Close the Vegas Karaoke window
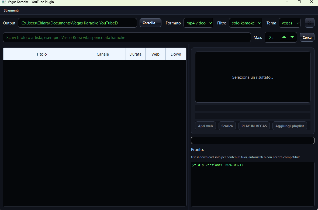Image resolution: width=318 pixels, height=210 pixels. click(312, 2)
